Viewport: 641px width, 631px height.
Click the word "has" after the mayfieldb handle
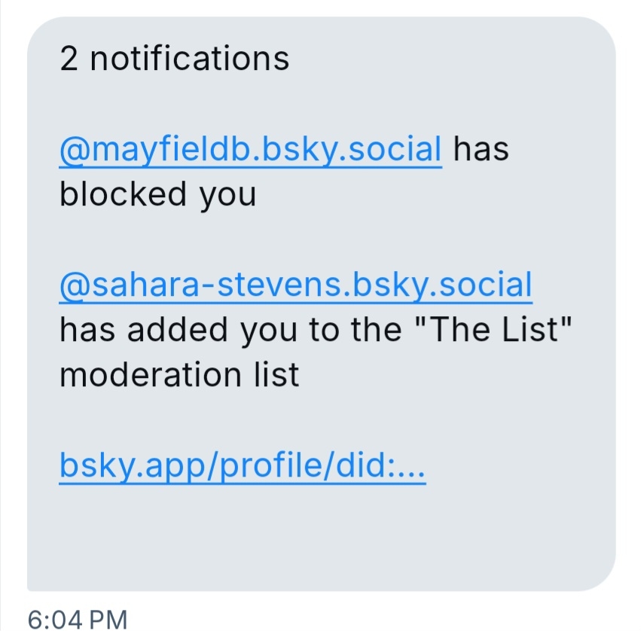coord(481,149)
